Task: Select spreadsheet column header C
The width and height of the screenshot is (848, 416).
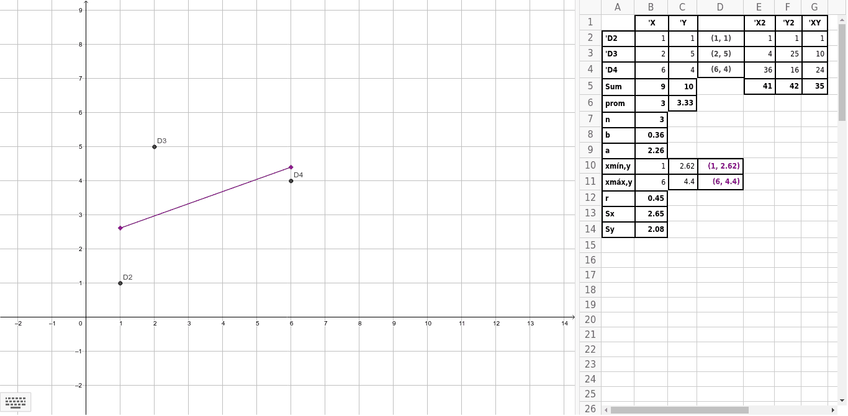Action: point(682,7)
